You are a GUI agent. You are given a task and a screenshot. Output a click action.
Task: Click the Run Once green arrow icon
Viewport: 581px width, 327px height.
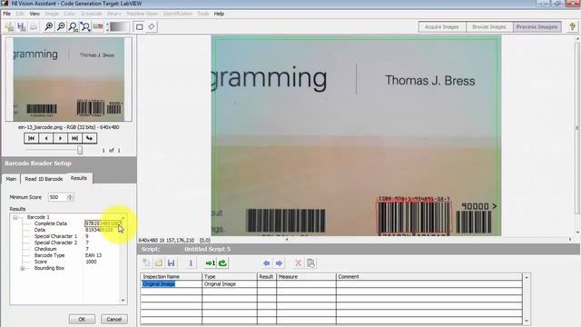coord(210,263)
